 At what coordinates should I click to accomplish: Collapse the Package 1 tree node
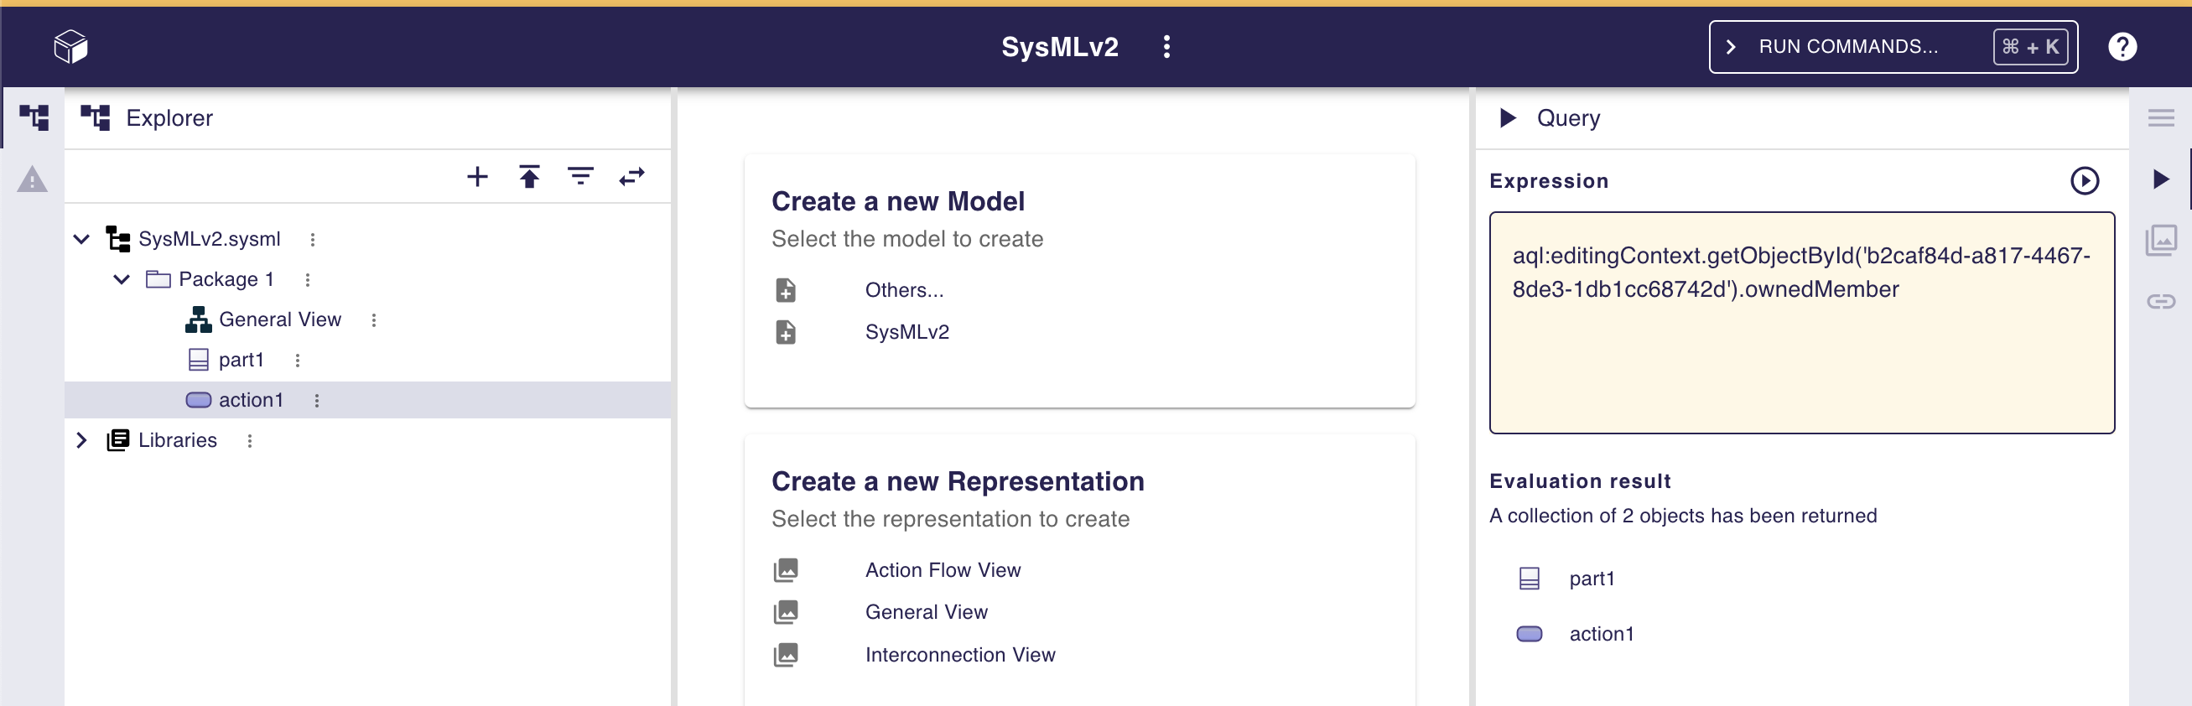[122, 280]
